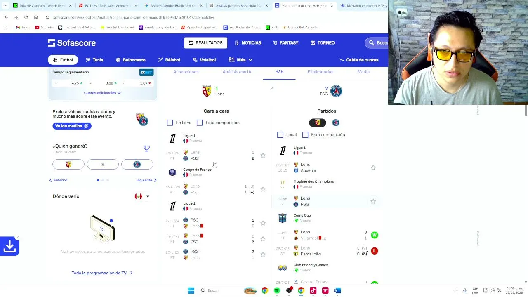Switch to the MisaelHV Stream browser tab
Screen dimensions: 528x297
(x=39, y=6)
